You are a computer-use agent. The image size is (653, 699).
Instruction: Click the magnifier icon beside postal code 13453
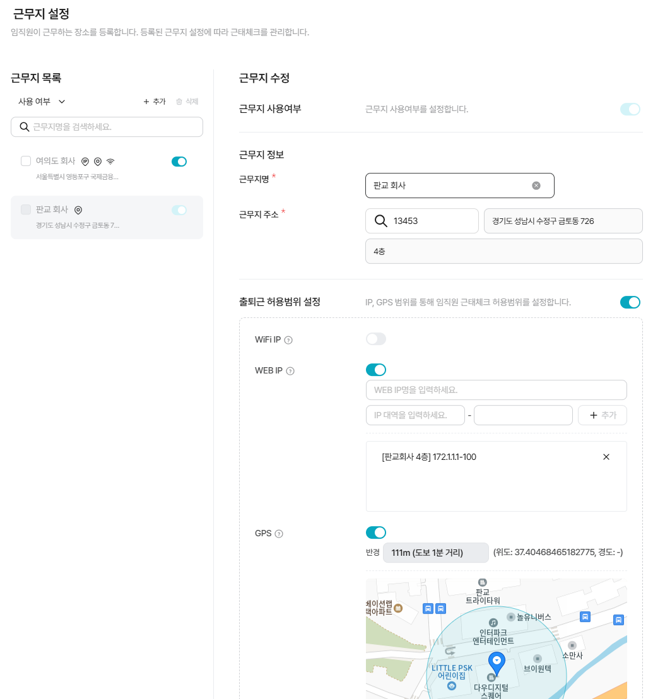click(x=380, y=221)
